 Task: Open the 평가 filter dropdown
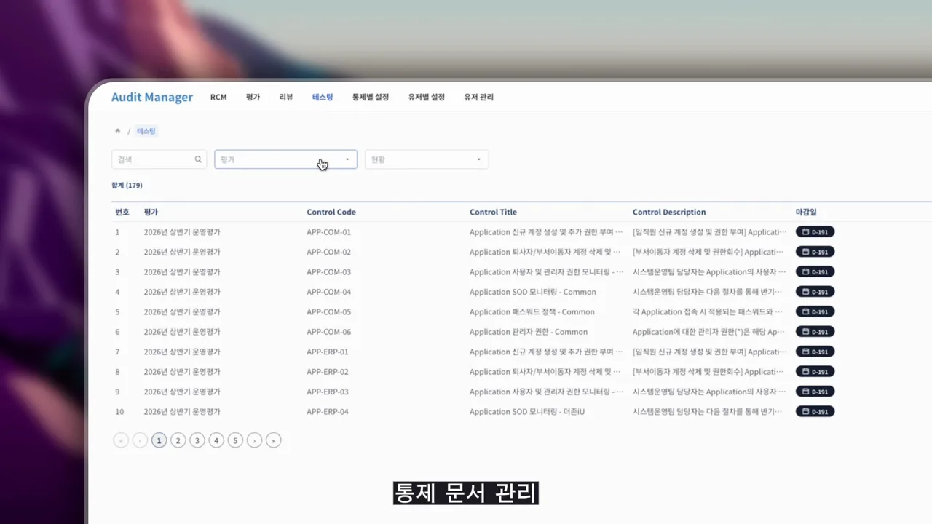(x=285, y=159)
